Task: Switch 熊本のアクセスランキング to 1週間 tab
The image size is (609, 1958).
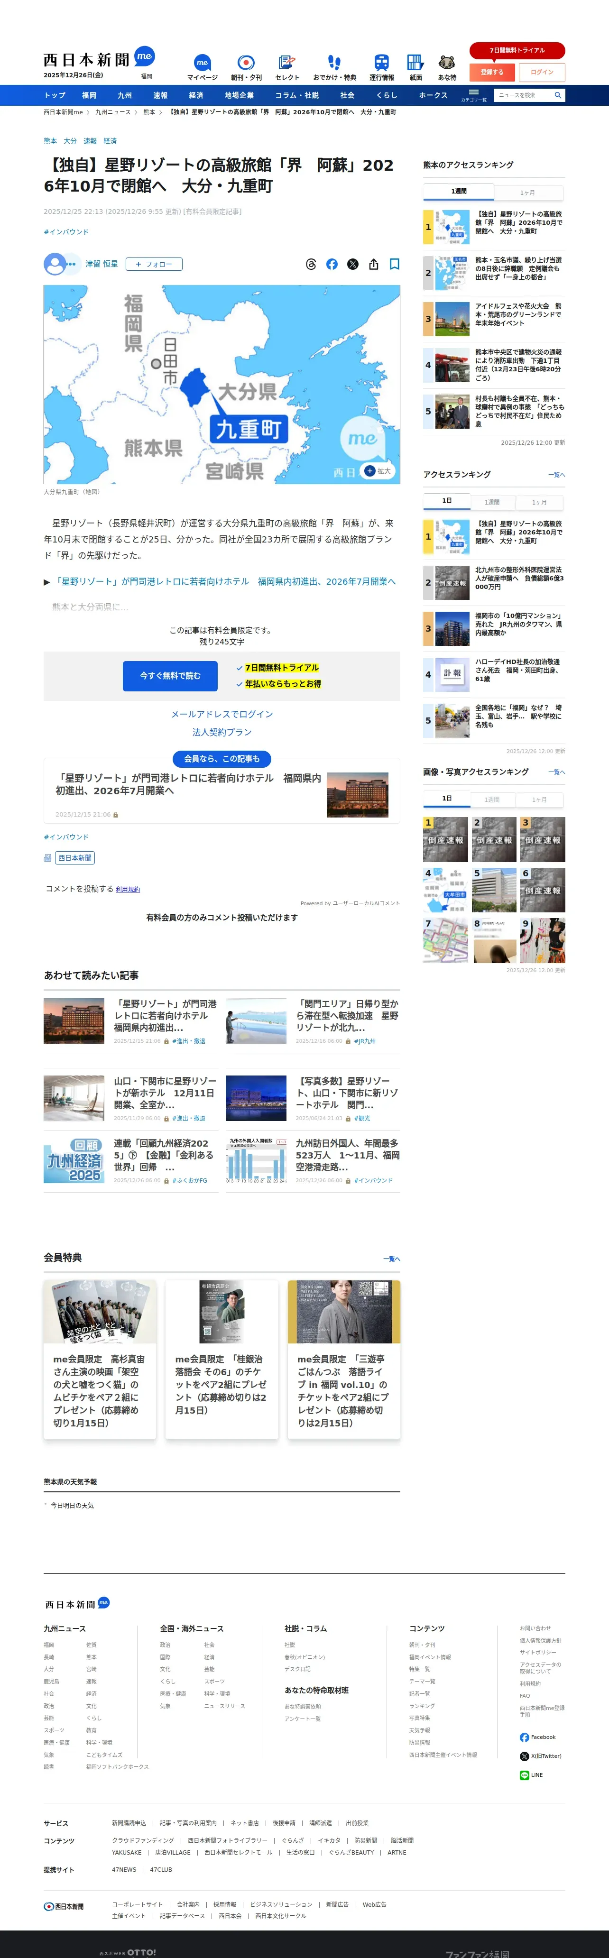Action: pyautogui.click(x=459, y=192)
